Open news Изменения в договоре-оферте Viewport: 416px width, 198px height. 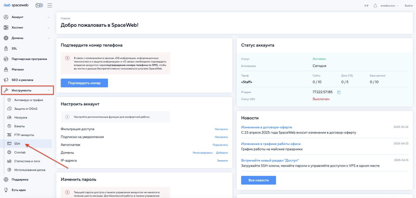(x=266, y=127)
